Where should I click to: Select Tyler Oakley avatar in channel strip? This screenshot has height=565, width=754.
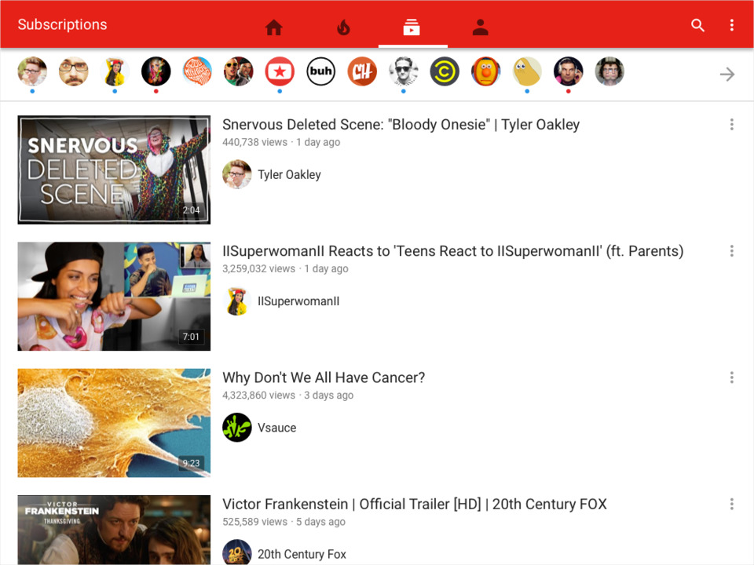pyautogui.click(x=32, y=71)
